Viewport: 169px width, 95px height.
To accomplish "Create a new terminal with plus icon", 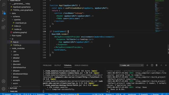I will (147, 65).
